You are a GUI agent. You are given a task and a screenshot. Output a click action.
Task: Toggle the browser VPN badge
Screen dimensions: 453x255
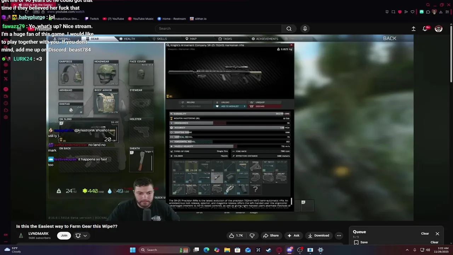(x=36, y=12)
